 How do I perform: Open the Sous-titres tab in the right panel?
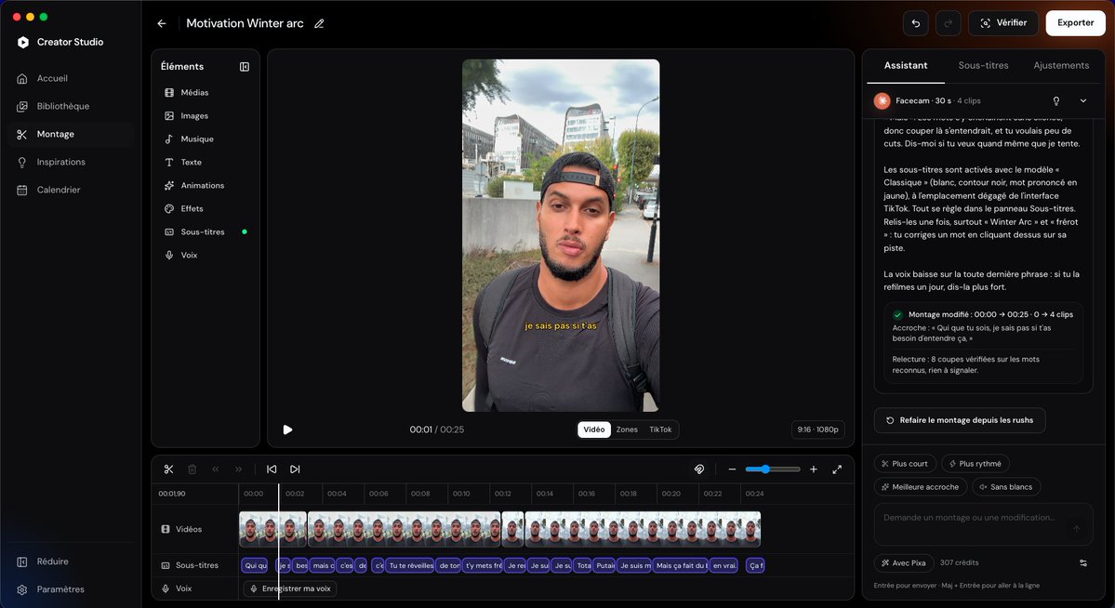[983, 65]
